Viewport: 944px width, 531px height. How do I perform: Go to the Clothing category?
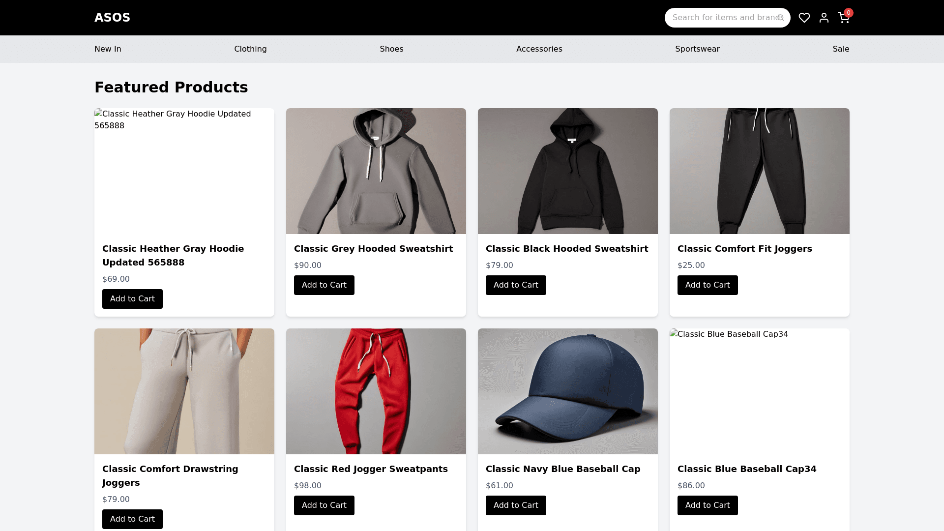[250, 49]
